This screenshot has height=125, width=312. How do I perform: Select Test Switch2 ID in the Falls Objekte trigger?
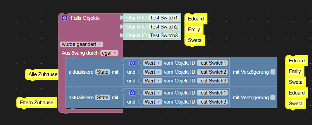coord(164,26)
